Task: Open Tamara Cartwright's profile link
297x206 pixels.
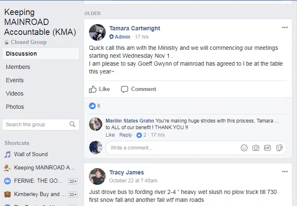Action: [x=135, y=28]
